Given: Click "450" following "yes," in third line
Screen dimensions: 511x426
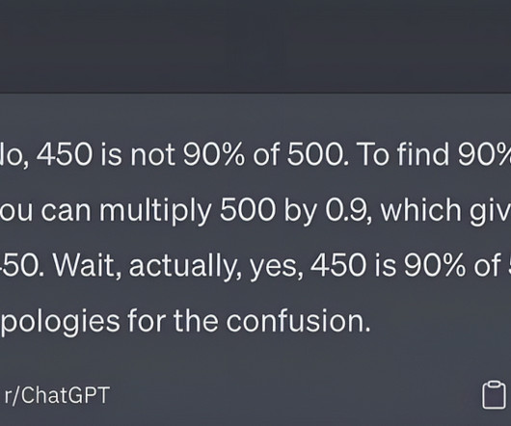Looking at the screenshot, I should 338,265.
